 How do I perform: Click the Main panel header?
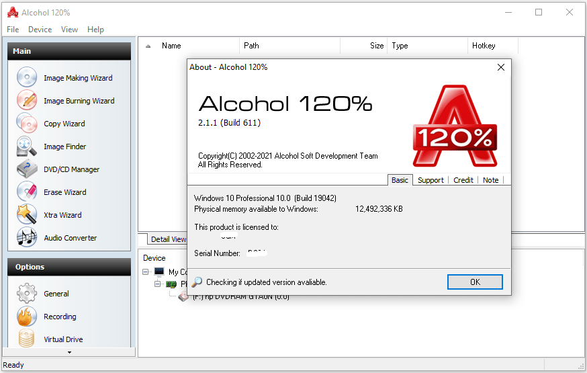coord(69,51)
